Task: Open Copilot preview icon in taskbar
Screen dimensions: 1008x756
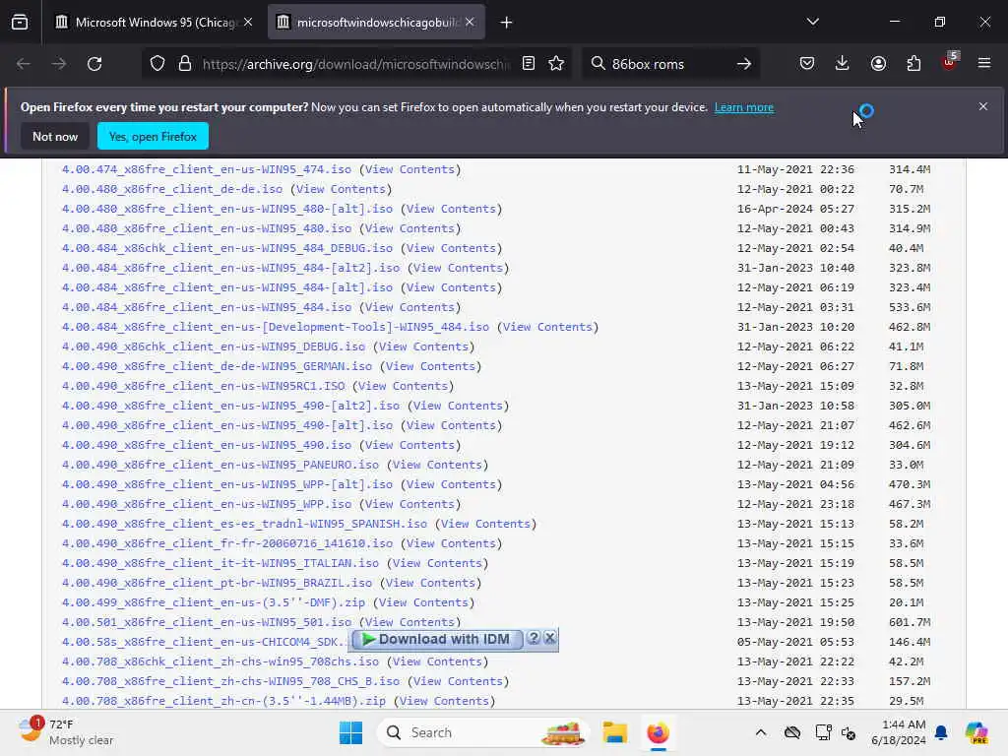Action: tap(976, 732)
